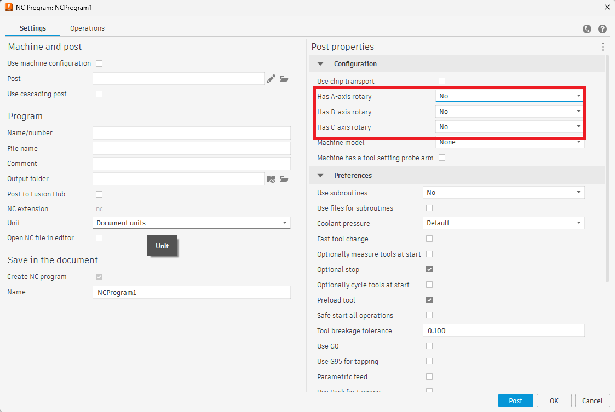
Task: Click the Name/number input field
Action: coord(192,133)
